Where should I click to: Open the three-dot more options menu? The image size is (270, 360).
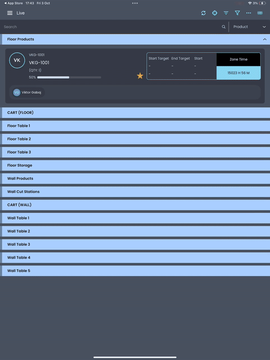click(x=248, y=13)
